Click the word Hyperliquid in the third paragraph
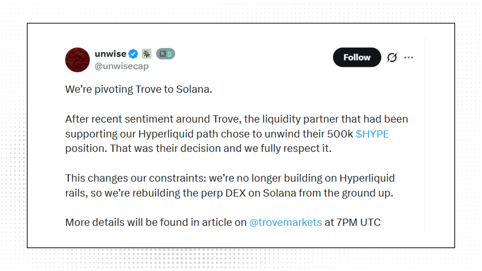The height and width of the screenshot is (271, 482). point(367,178)
